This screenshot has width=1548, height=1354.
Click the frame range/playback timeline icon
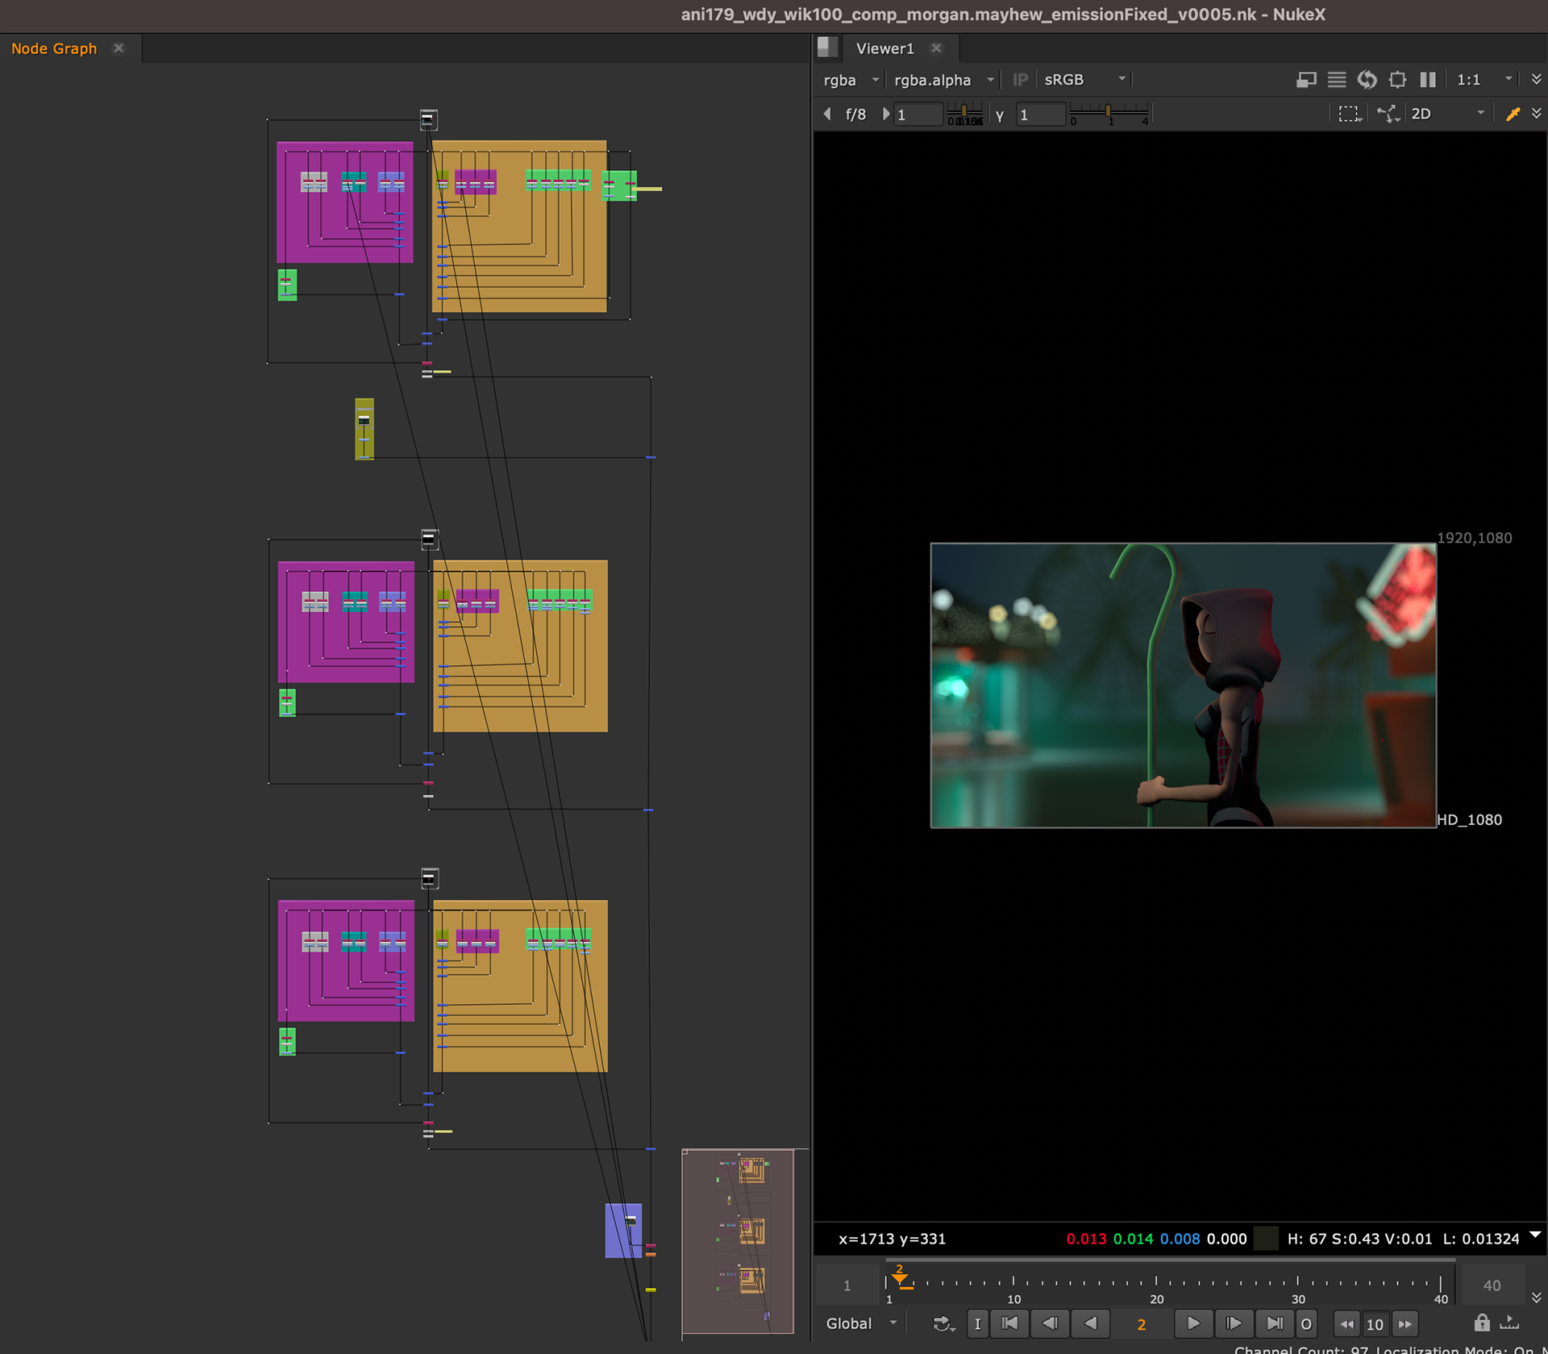coord(1509,1323)
